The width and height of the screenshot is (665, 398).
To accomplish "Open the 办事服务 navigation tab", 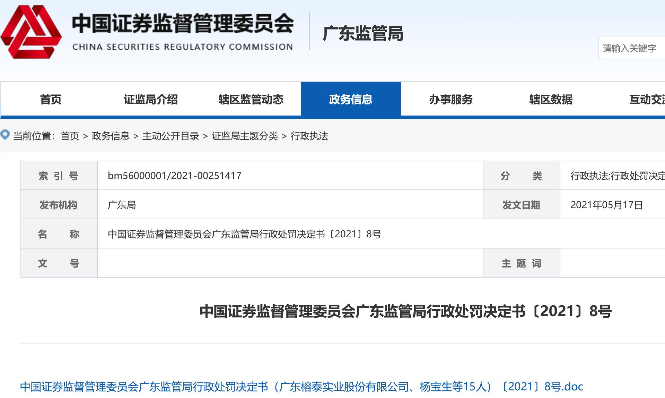I will point(451,100).
